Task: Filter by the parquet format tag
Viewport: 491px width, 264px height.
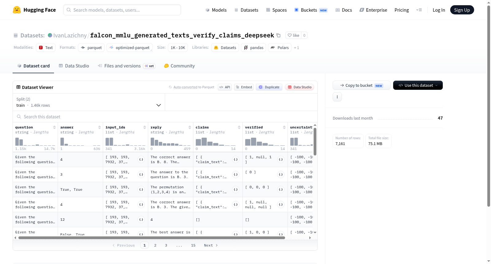Action: (x=91, y=48)
